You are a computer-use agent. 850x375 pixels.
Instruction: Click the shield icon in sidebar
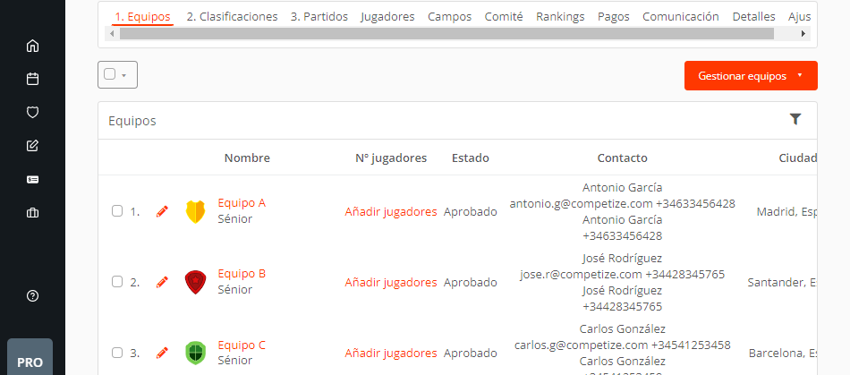[32, 112]
